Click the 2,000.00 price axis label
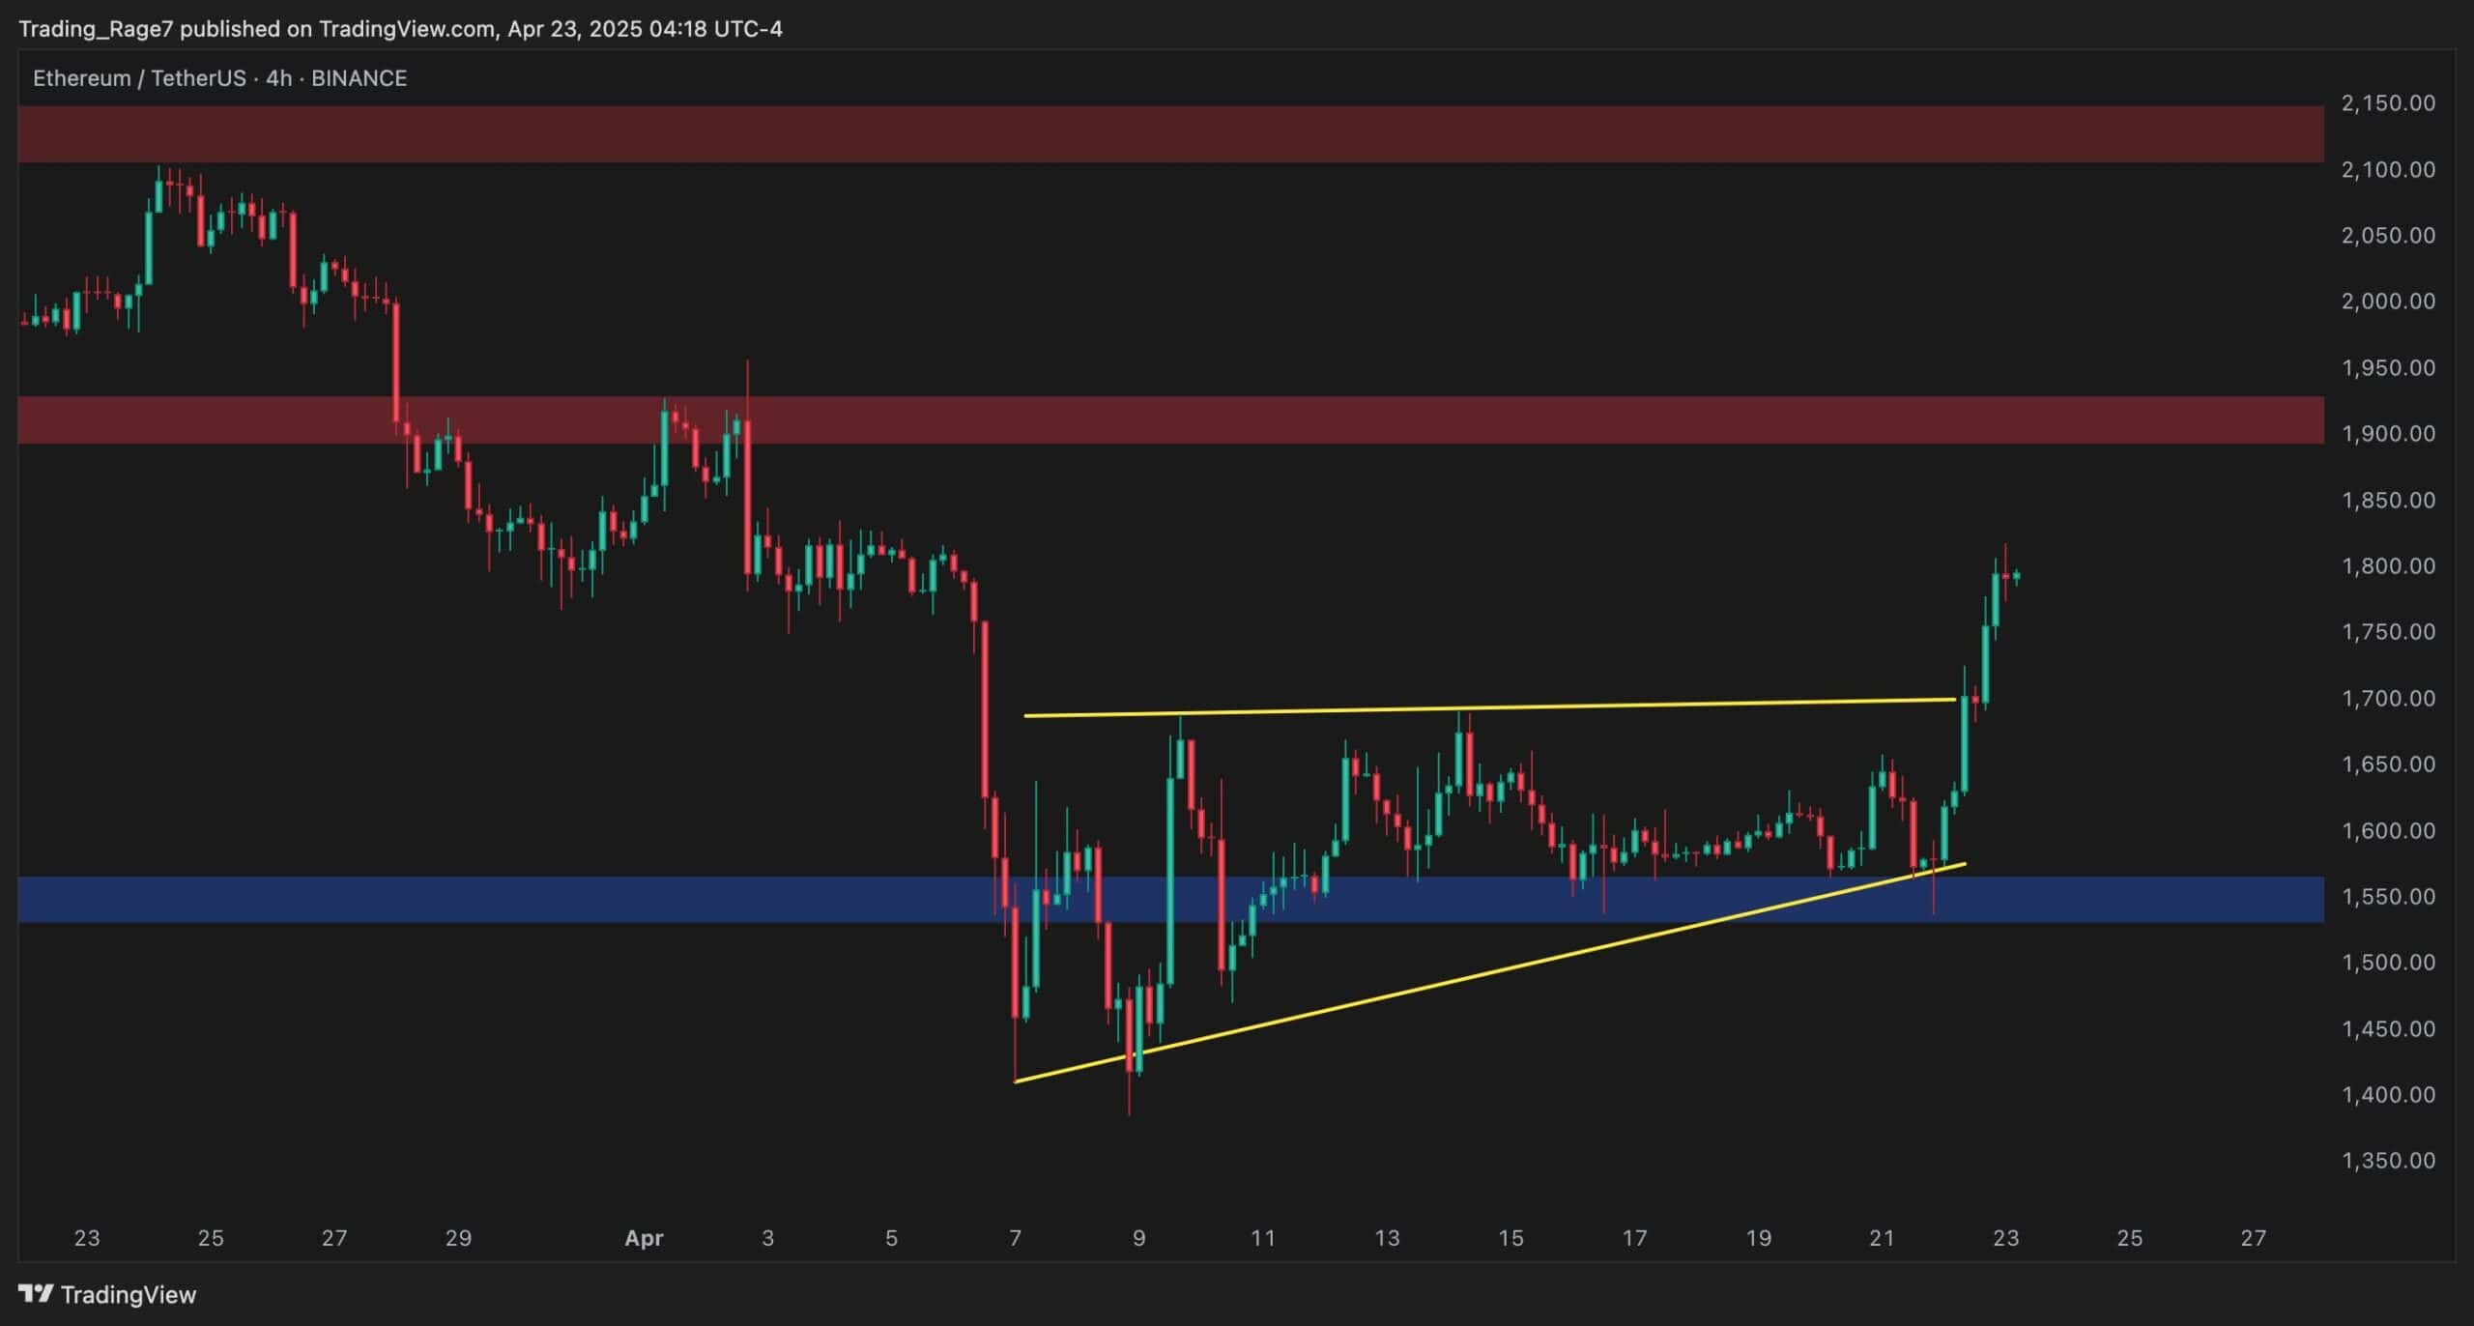 [2388, 302]
